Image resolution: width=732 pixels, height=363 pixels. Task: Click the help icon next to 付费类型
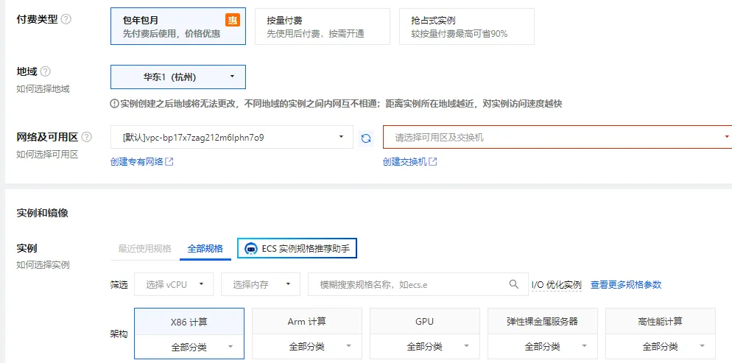click(x=66, y=20)
